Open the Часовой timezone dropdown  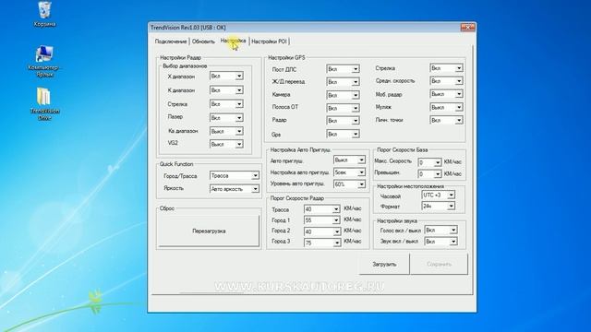pos(439,195)
